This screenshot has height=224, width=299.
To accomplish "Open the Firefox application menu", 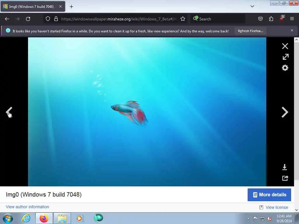I will pyautogui.click(x=292, y=19).
